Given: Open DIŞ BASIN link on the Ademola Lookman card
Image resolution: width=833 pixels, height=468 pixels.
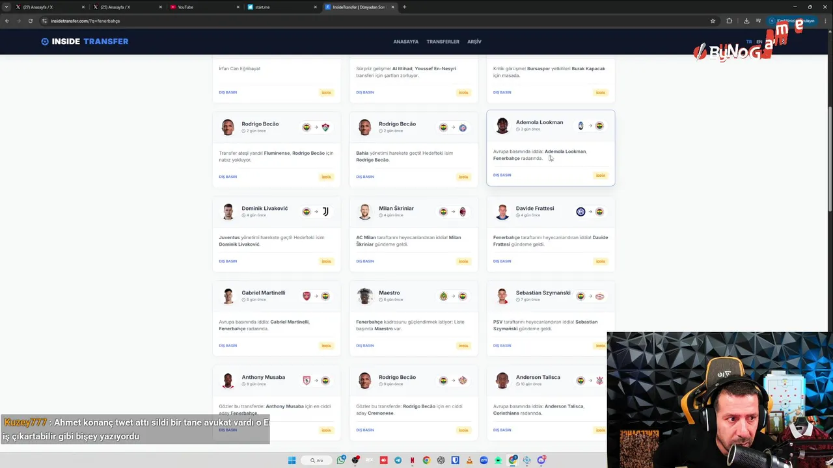Looking at the screenshot, I should pos(502,175).
